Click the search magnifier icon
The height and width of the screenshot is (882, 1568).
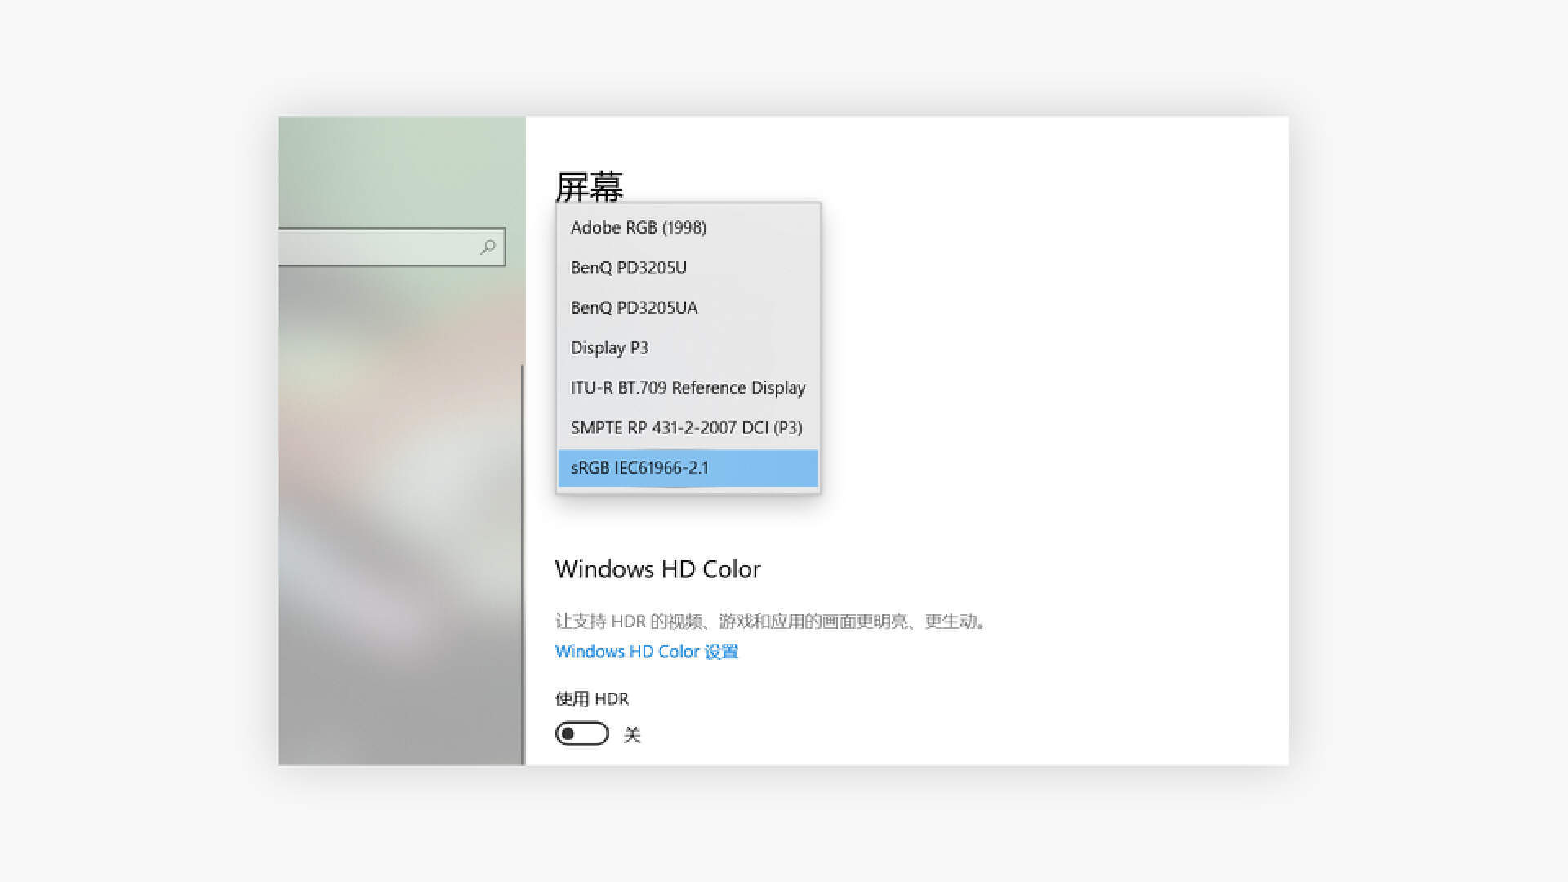coord(488,247)
